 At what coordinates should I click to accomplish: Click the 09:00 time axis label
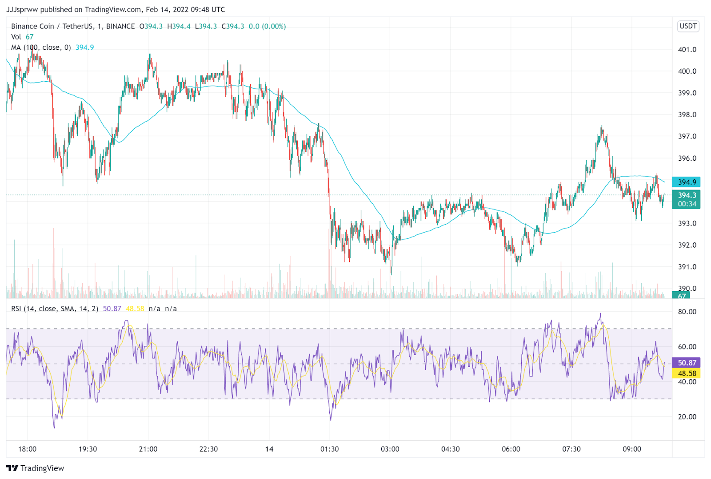click(x=631, y=449)
